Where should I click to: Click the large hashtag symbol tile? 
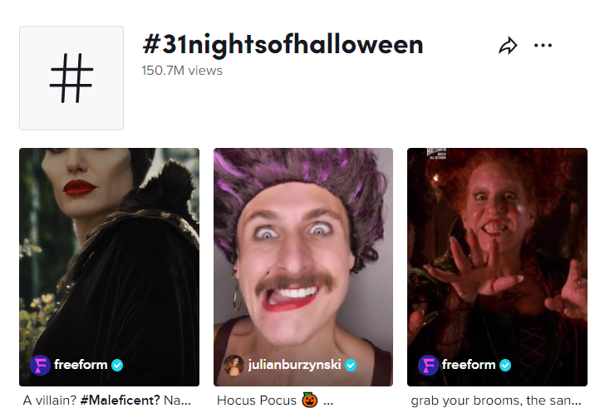pyautogui.click(x=71, y=78)
